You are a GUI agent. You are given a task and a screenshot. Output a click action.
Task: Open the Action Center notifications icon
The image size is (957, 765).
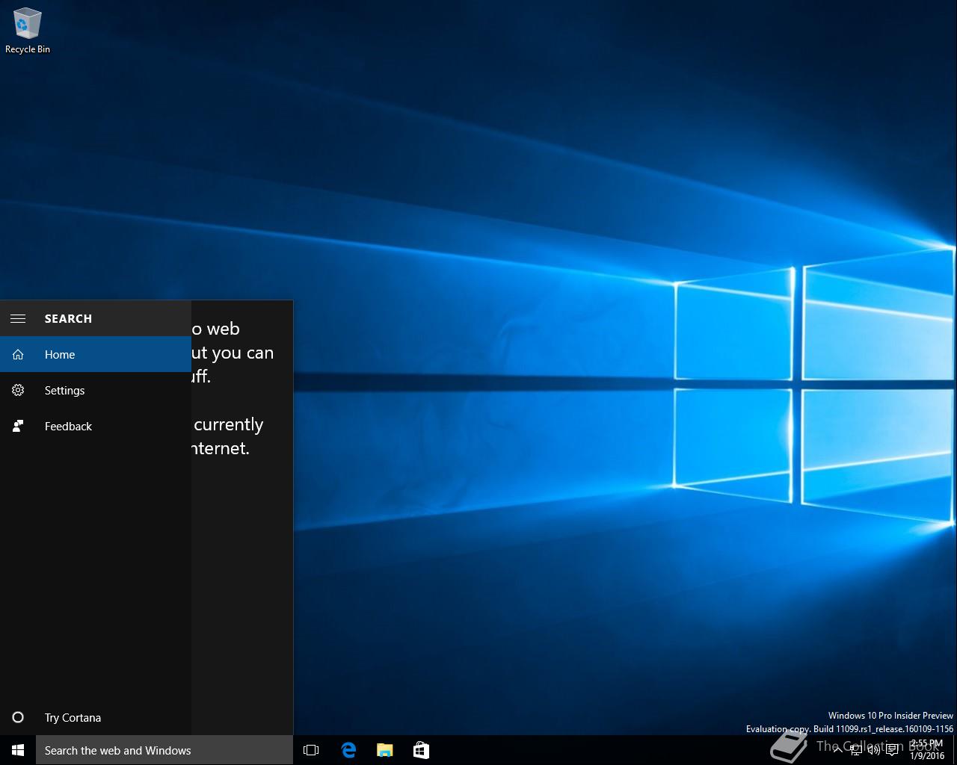pyautogui.click(x=892, y=750)
